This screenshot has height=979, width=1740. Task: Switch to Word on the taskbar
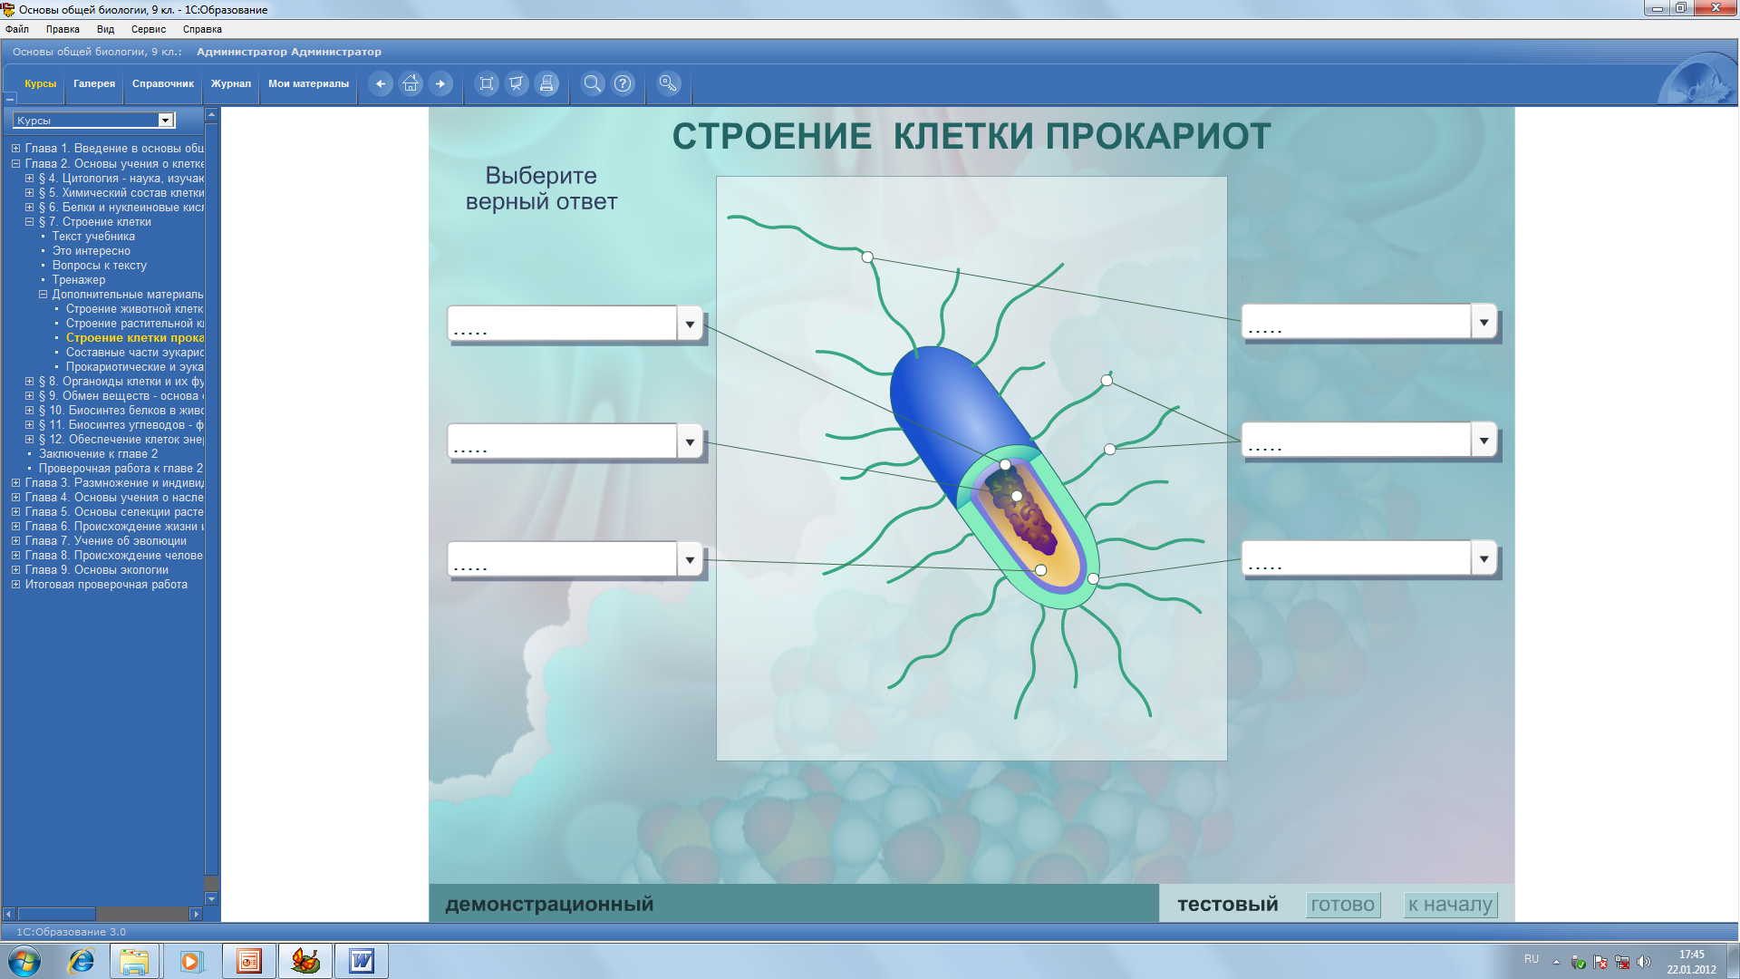[361, 961]
